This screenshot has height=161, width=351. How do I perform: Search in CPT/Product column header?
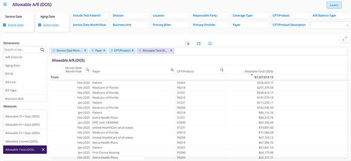(x=222, y=70)
